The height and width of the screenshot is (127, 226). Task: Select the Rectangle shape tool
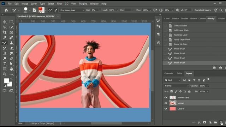pos(5,69)
